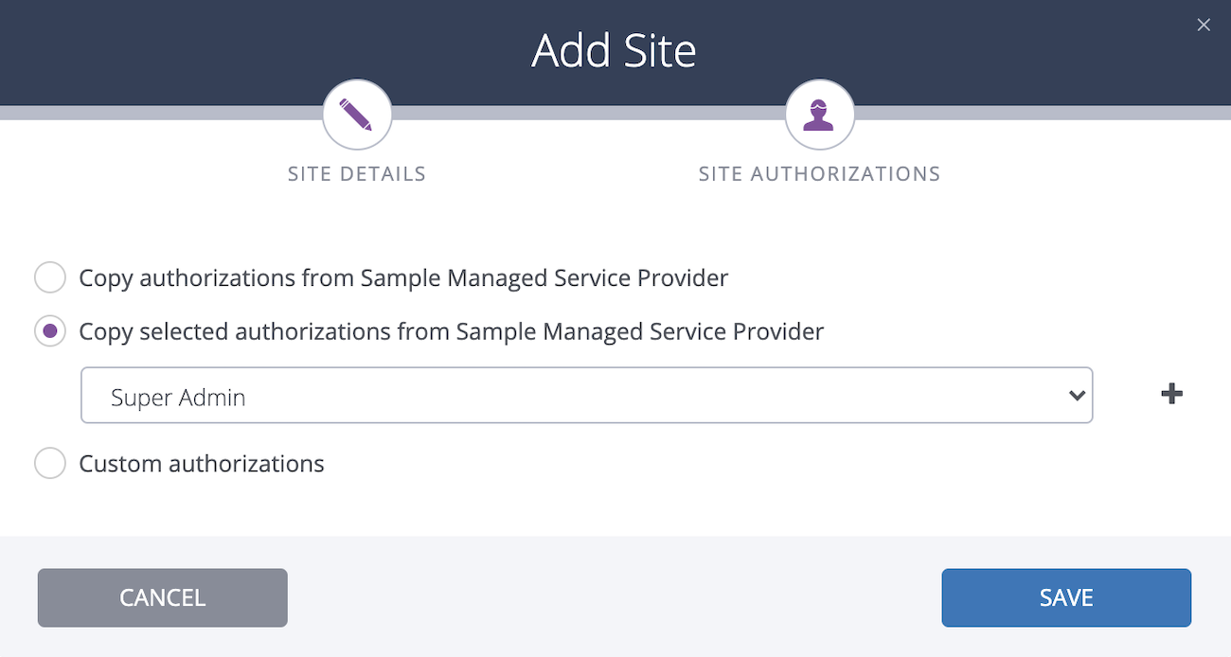Select Copy authorizations from Sample Managed Service Provider
This screenshot has width=1231, height=657.
point(49,277)
